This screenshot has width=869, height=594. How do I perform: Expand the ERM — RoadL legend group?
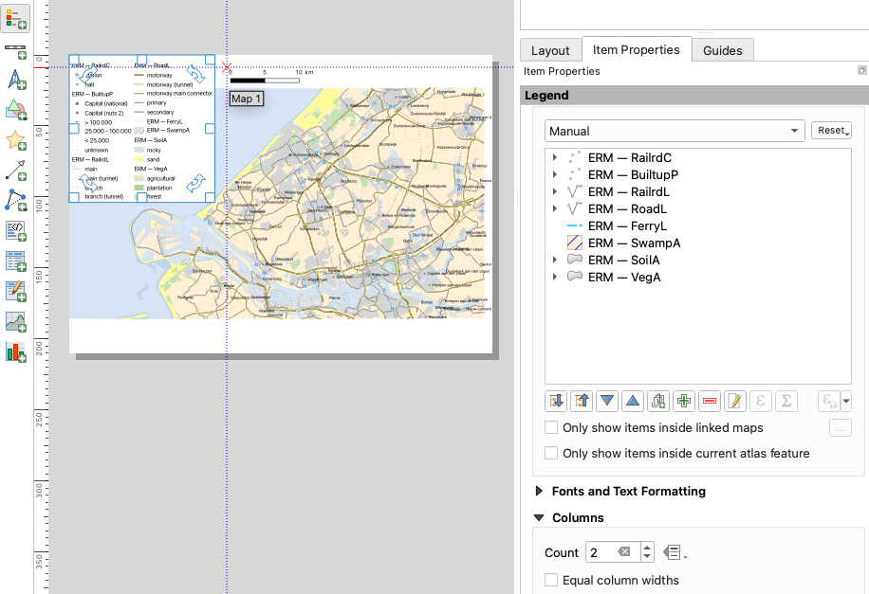pyautogui.click(x=554, y=209)
